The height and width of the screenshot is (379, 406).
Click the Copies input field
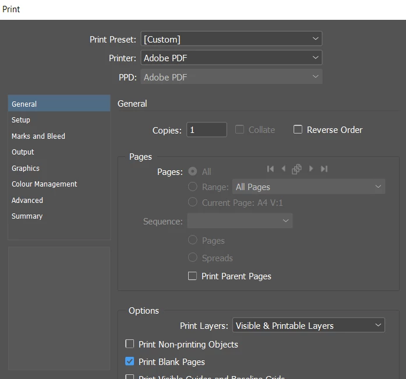click(207, 129)
